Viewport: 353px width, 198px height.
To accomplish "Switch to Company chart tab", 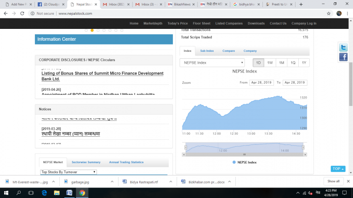I will click(250, 51).
